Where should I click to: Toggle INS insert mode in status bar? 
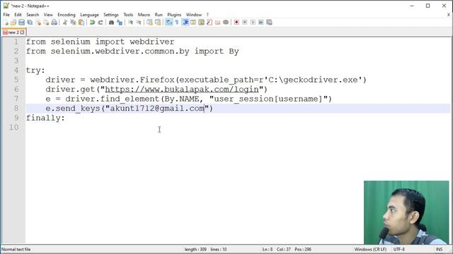439,249
